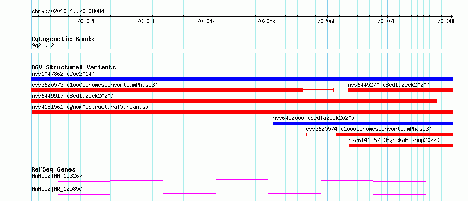Click the 70205k ruler tick label

267,21
